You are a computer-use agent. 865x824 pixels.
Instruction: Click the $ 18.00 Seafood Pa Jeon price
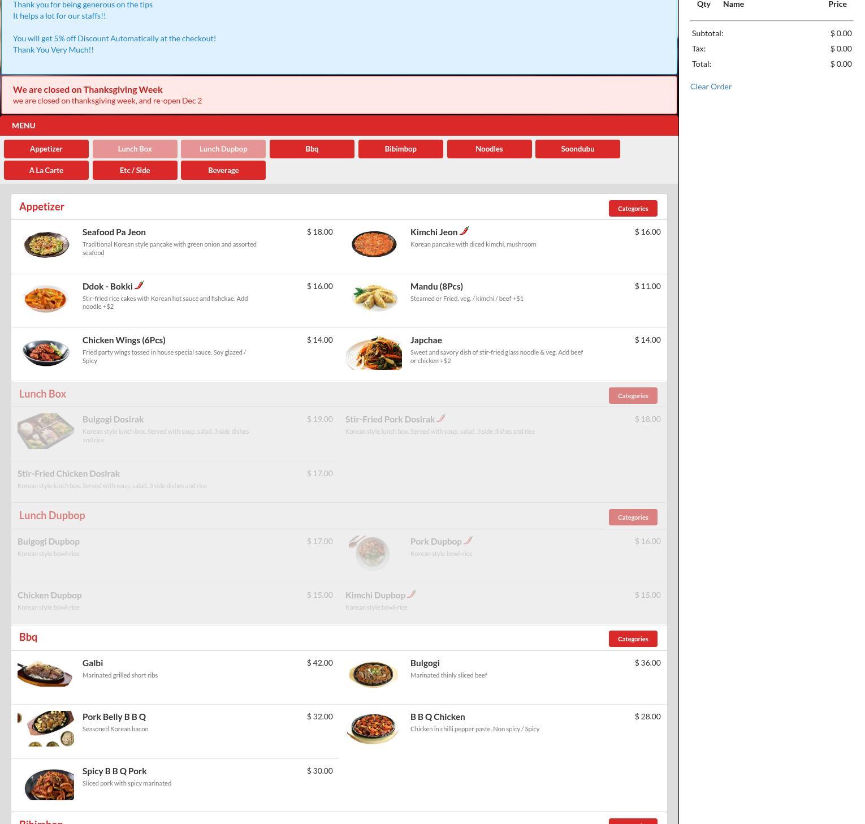coord(320,232)
